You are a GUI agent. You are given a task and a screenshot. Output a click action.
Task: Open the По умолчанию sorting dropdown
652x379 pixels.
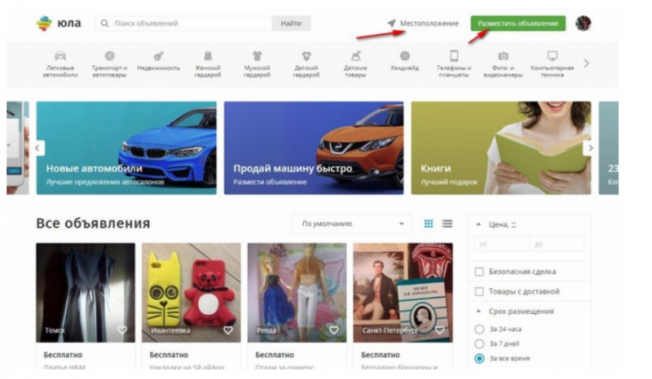[352, 224]
